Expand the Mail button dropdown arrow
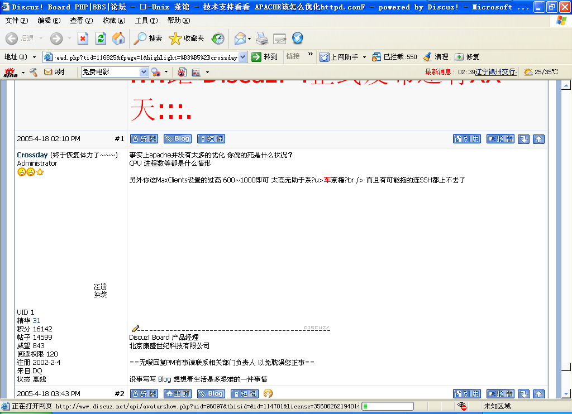Image resolution: width=572 pixels, height=414 pixels. pos(250,38)
